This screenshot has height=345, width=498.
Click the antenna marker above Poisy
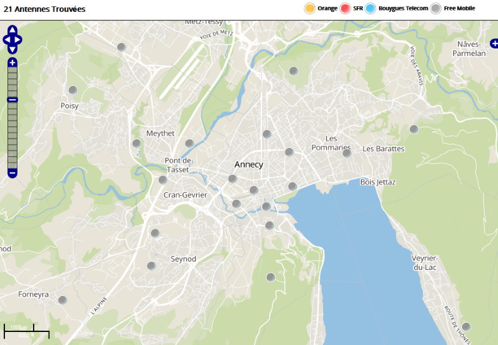pyautogui.click(x=73, y=90)
